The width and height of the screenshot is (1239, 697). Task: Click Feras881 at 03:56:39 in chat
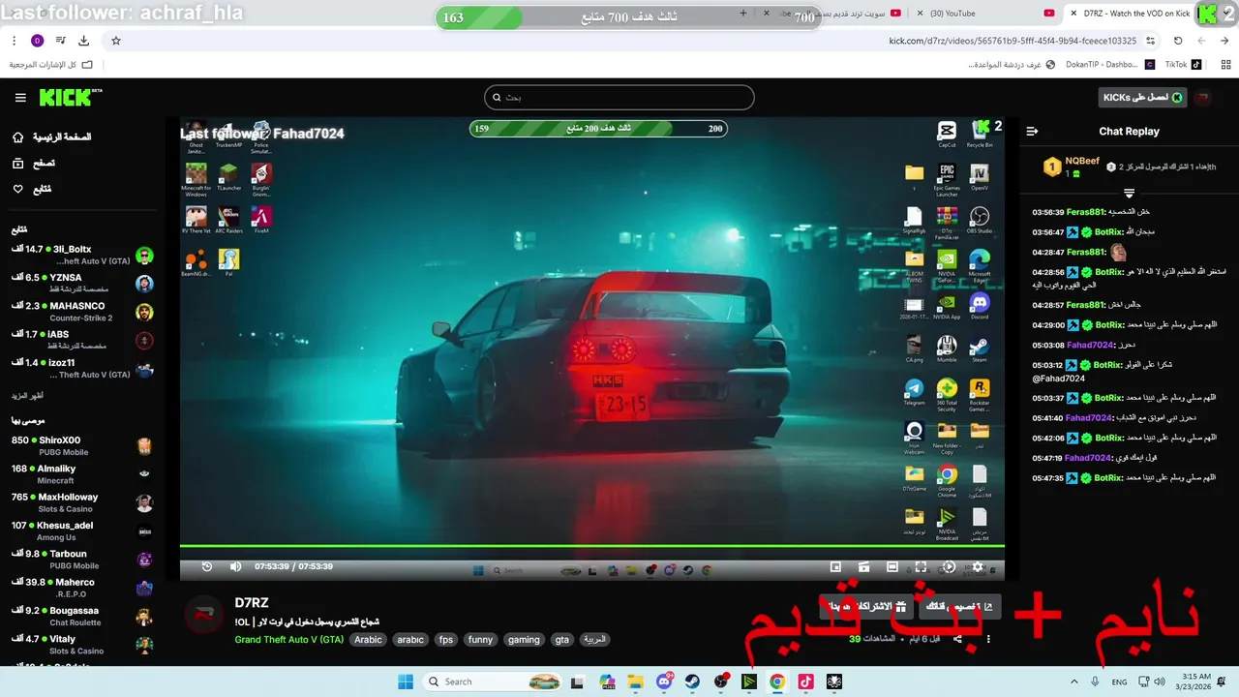[1085, 212]
